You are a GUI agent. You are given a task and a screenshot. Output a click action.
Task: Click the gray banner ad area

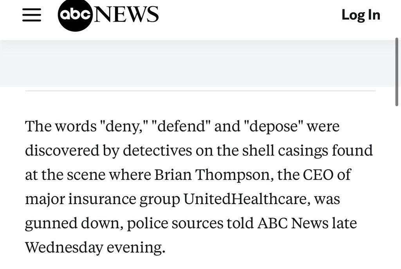(197, 63)
